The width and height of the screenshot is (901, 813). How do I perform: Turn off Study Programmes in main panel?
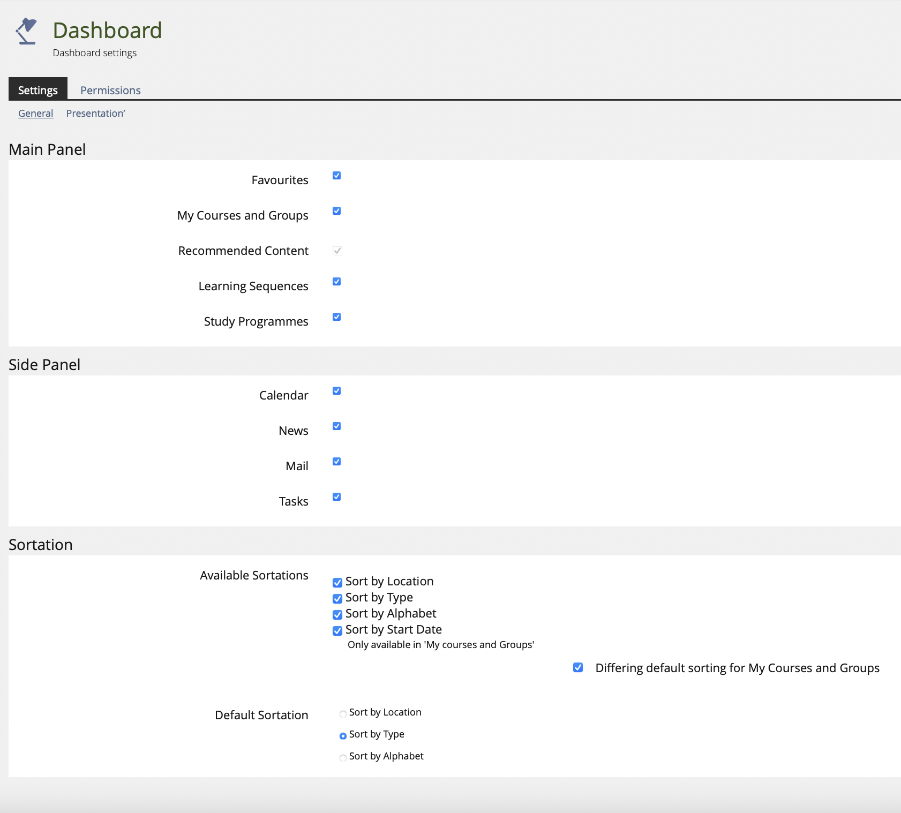336,317
